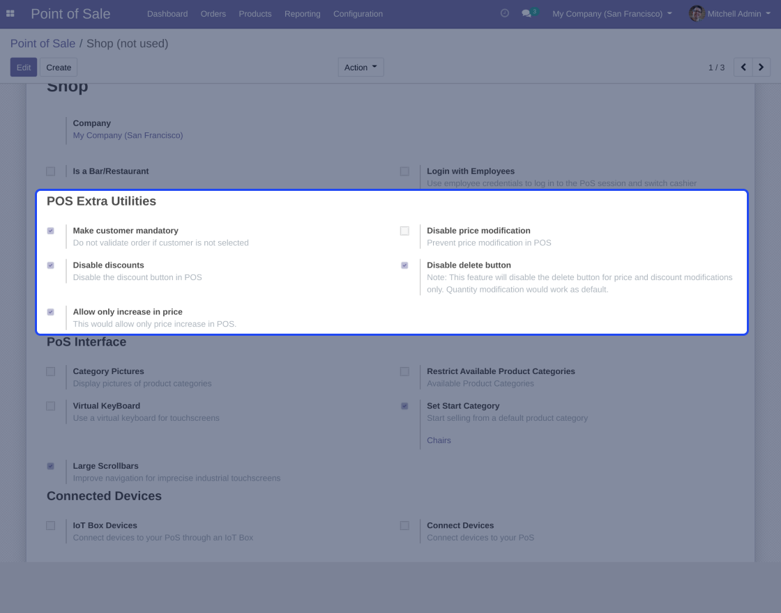
Task: Click the Point of Sale app title
Action: (x=70, y=14)
